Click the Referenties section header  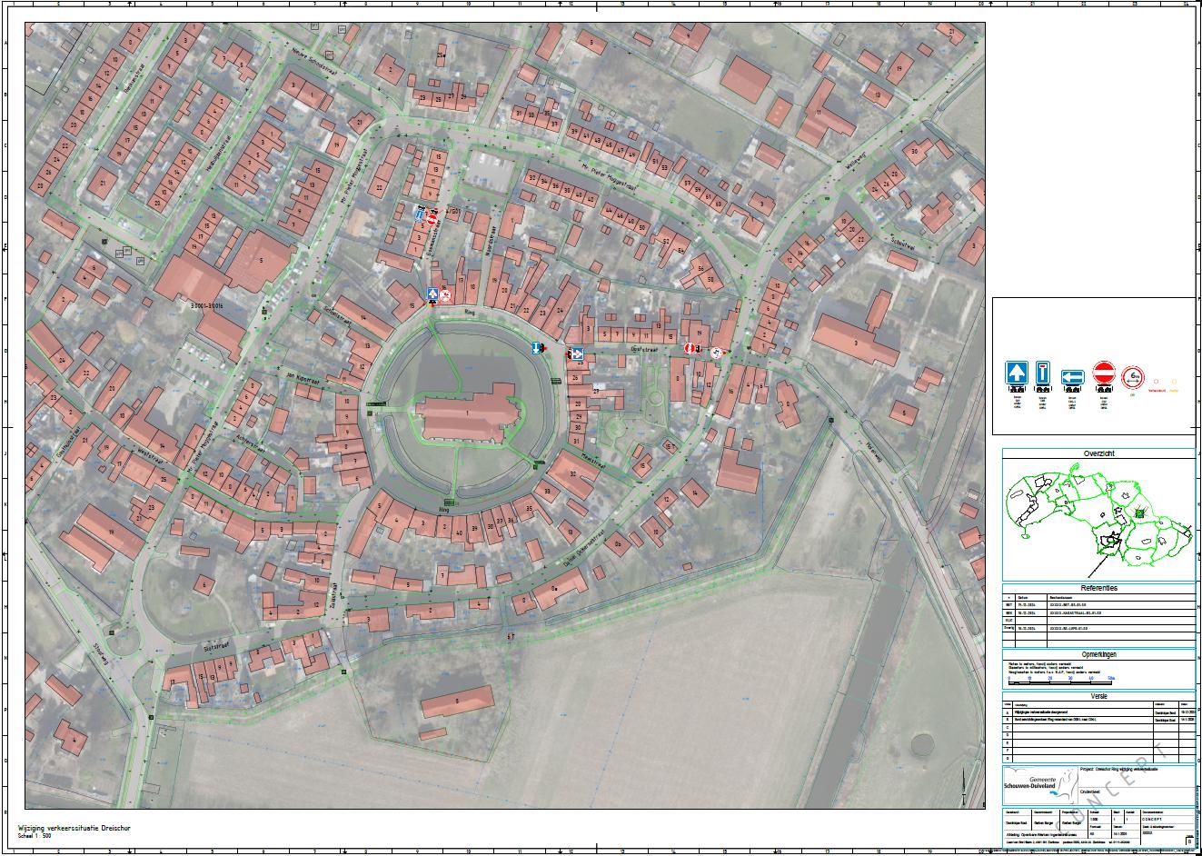[1098, 588]
